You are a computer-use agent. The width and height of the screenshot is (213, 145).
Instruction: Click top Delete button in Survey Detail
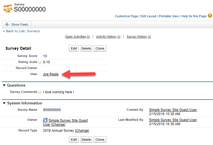click(x=86, y=48)
